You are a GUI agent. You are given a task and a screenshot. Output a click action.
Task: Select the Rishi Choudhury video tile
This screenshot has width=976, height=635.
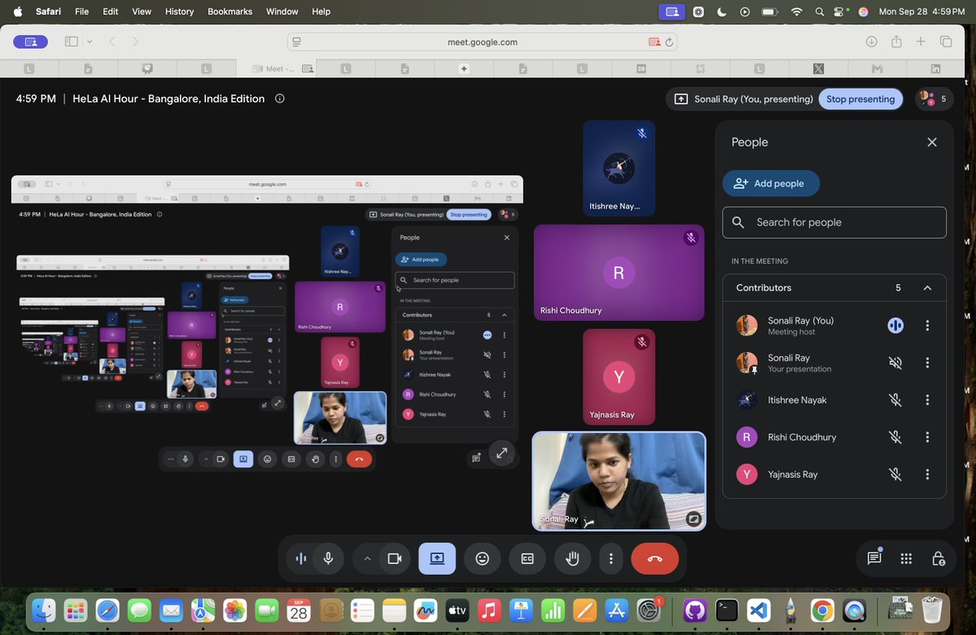[x=619, y=273]
